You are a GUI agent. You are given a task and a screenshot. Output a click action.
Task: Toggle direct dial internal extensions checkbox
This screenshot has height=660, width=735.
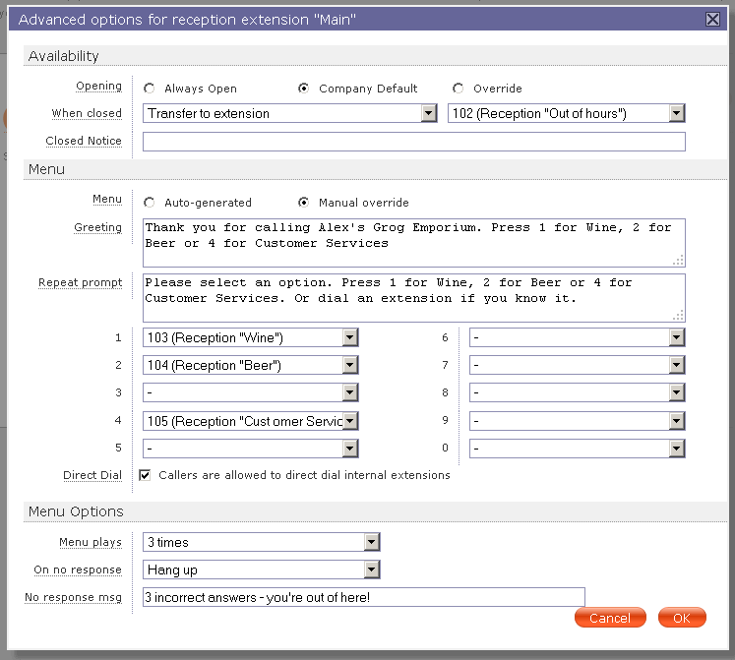pyautogui.click(x=145, y=475)
